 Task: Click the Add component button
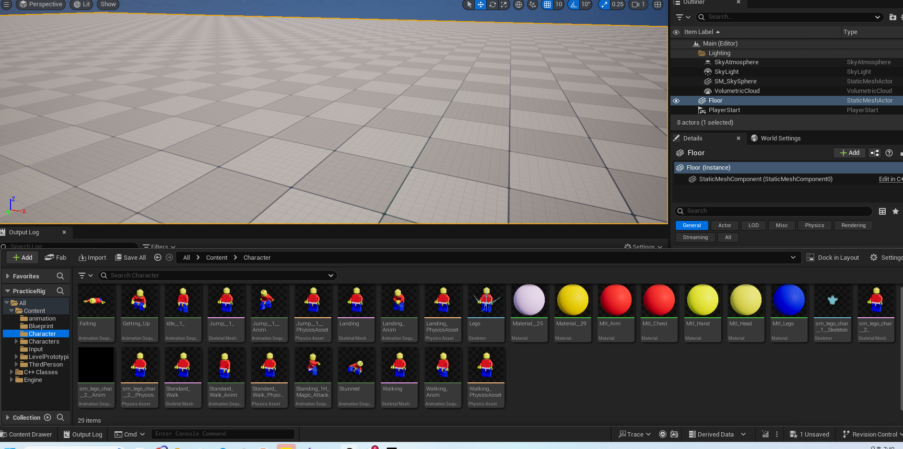[849, 153]
